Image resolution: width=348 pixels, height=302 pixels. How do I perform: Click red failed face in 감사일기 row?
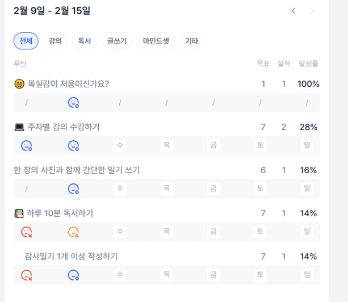point(27,275)
